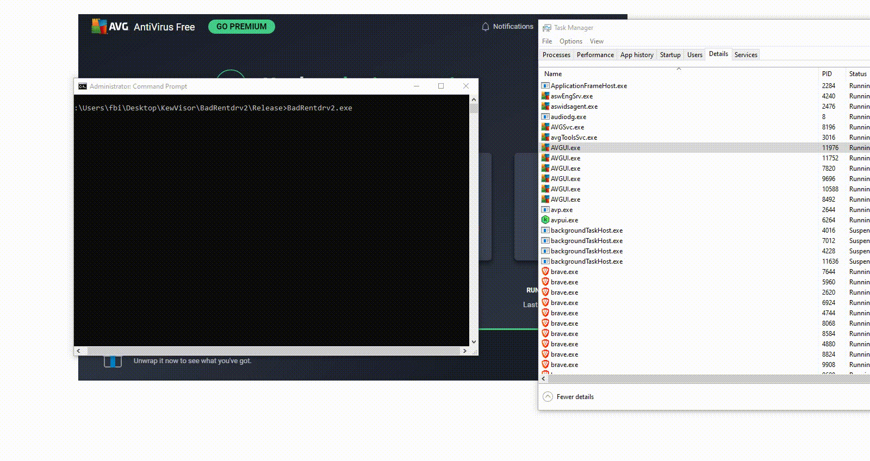Click the avgToolsSvc.exe process icon
This screenshot has height=461, width=870.
click(x=545, y=138)
